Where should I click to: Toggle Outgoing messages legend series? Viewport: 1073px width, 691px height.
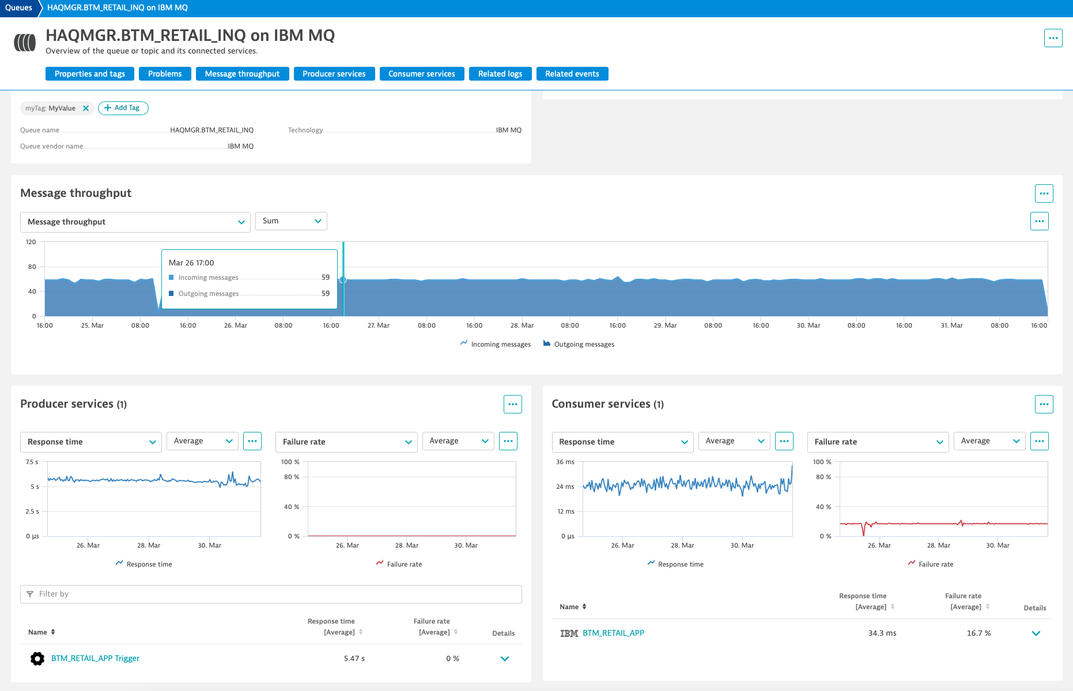coord(579,344)
